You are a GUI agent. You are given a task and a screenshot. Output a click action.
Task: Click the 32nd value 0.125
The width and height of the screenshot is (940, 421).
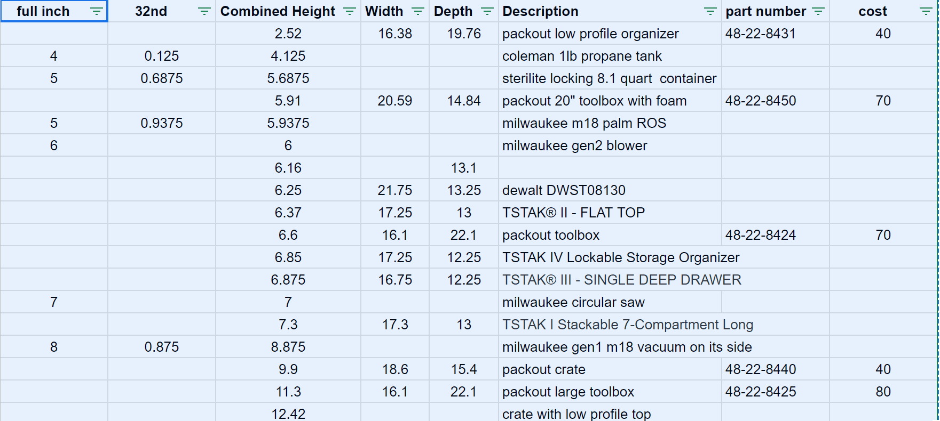click(162, 56)
